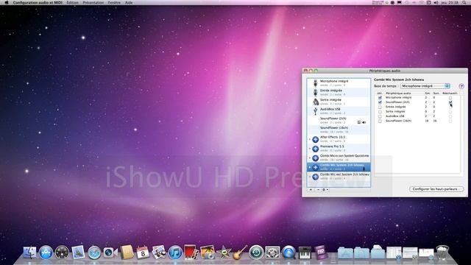Screen dimensions: 471x265
Task: Click the microphone icon beside Microphone intégré in the device list
Action: click(316, 83)
